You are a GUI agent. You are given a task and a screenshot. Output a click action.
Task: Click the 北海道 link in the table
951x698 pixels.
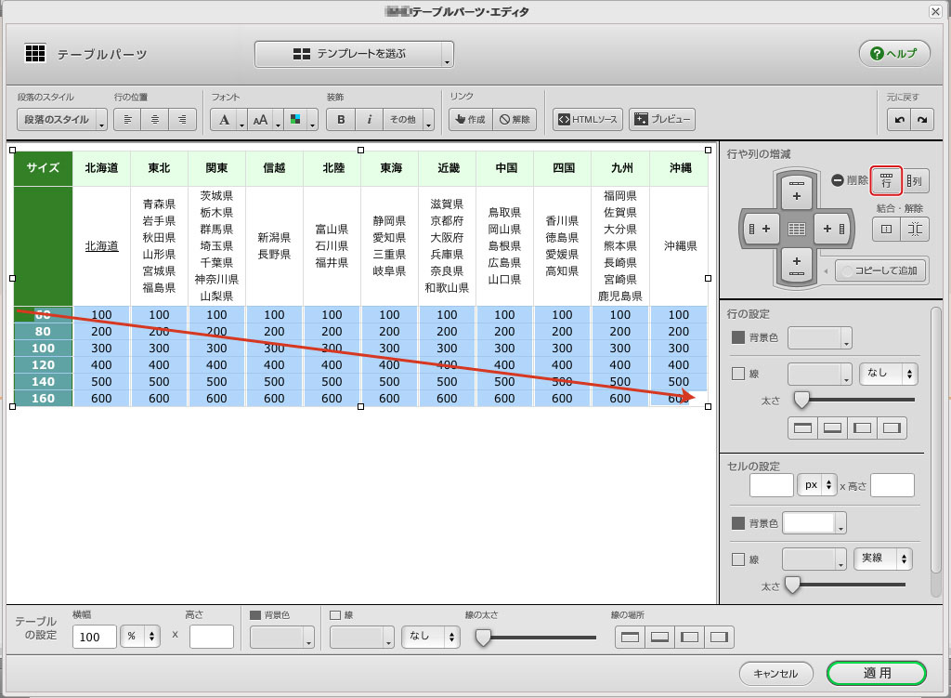pyautogui.click(x=101, y=245)
